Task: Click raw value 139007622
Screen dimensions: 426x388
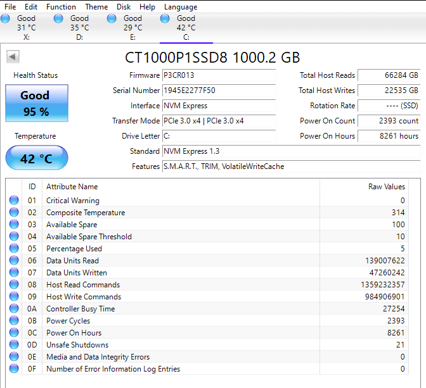Action: click(385, 261)
